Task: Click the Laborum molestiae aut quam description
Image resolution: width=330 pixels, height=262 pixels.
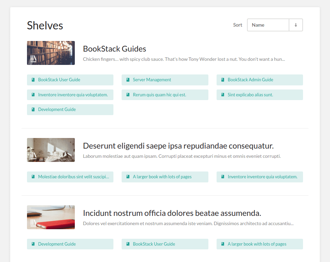Action: click(182, 156)
